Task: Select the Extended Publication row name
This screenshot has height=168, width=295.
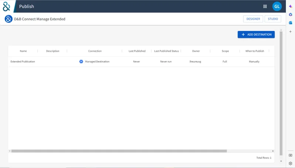Action: click(23, 62)
